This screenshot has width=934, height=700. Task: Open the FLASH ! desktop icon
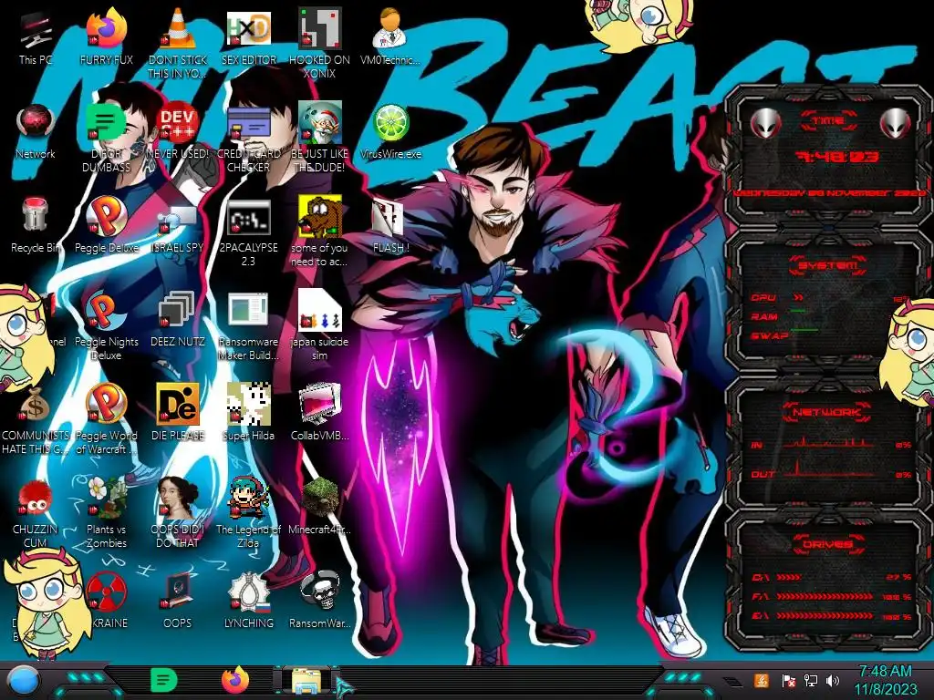(390, 225)
